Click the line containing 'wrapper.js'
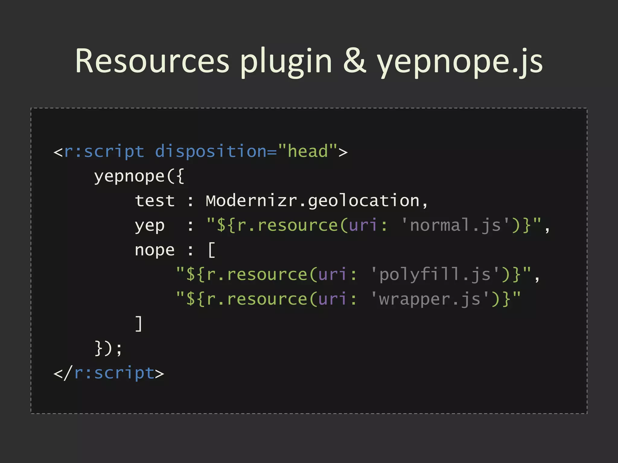Image resolution: width=618 pixels, height=463 pixels. point(349,299)
